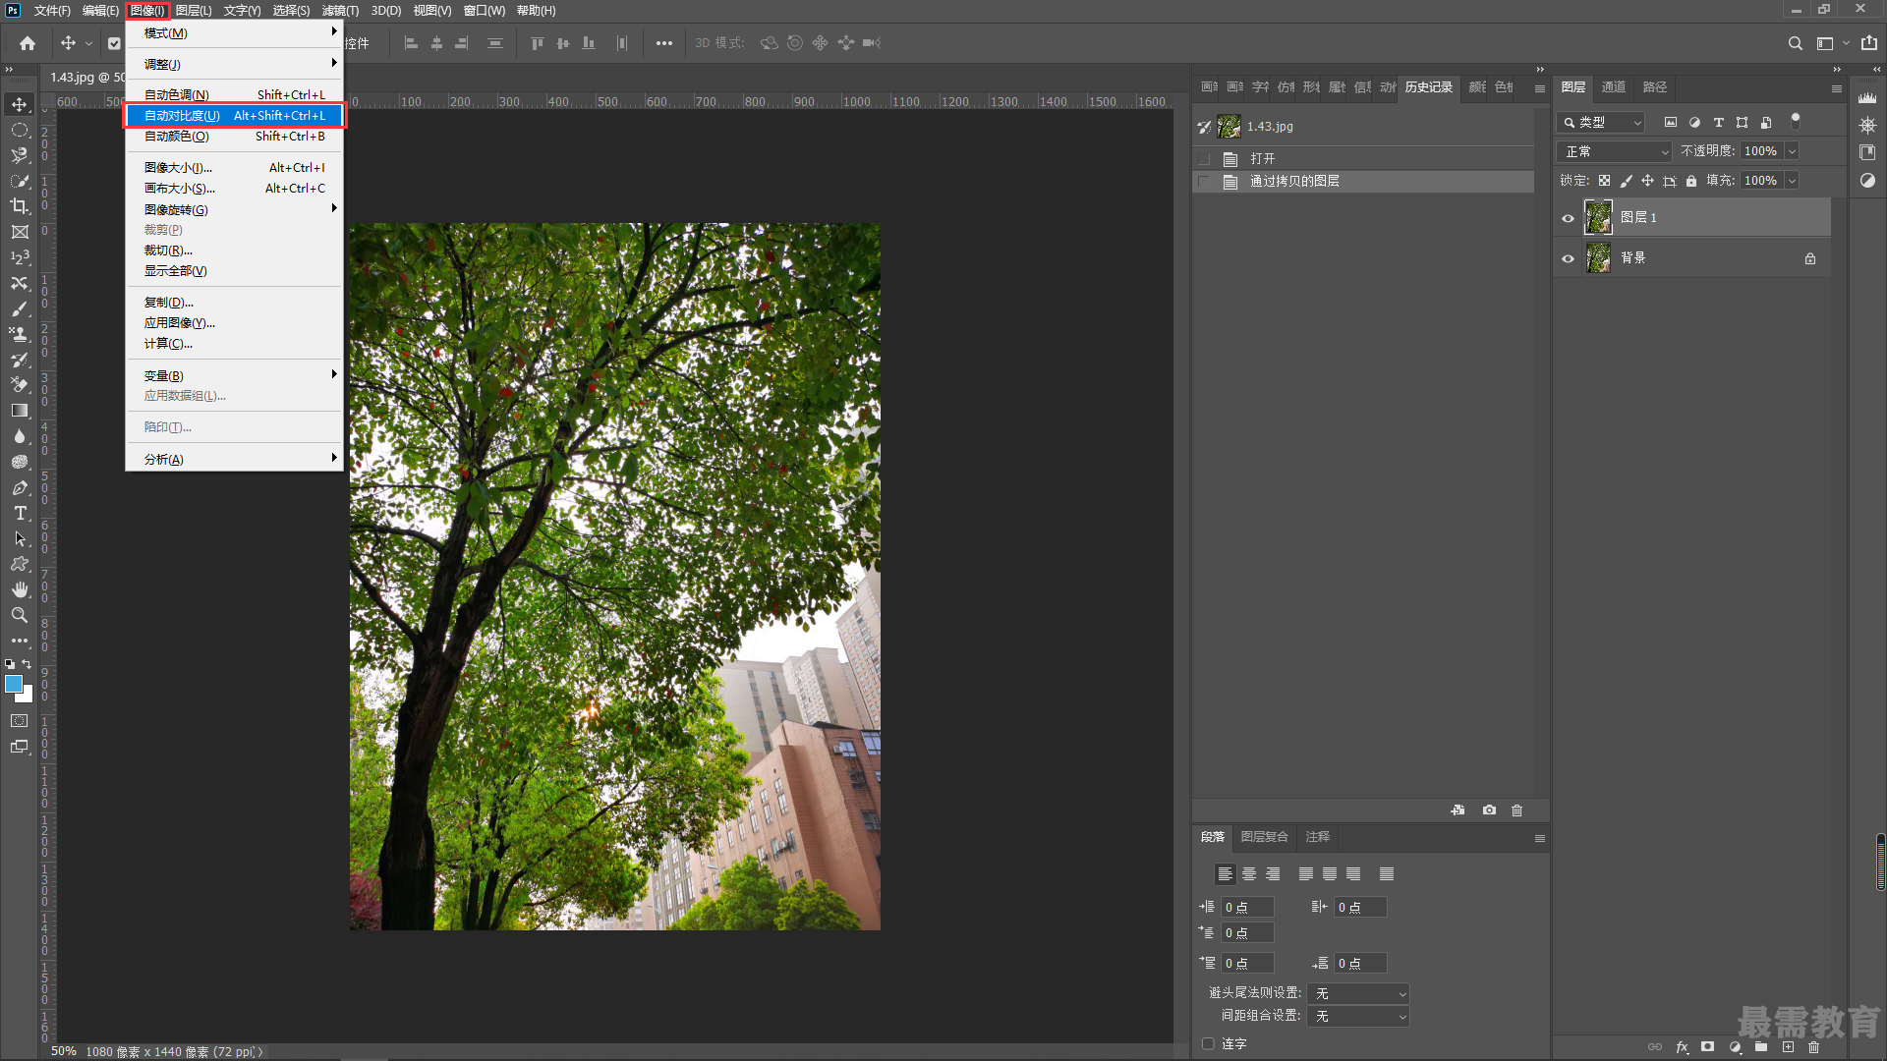The width and height of the screenshot is (1887, 1061).
Task: Delete current state in History panel
Action: (1516, 810)
